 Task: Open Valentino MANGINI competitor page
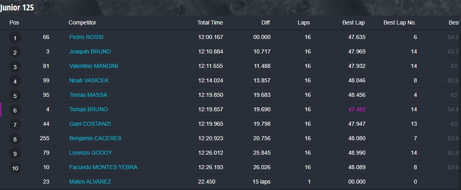coord(93,66)
